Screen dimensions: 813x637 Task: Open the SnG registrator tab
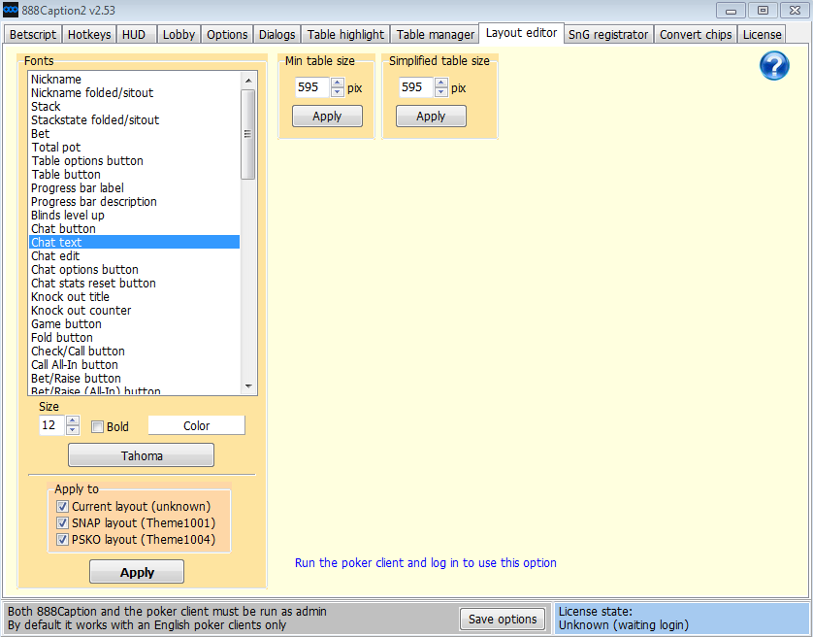coord(608,34)
